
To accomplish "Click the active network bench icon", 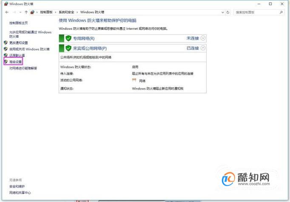I will point(134,80).
